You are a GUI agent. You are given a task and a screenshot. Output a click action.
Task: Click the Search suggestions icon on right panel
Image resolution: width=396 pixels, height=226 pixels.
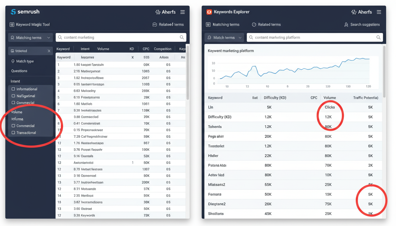[346, 24]
